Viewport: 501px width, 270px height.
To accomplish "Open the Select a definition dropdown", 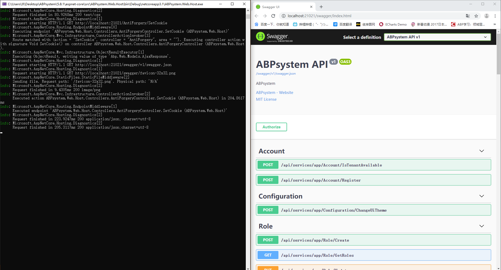I will (x=437, y=37).
